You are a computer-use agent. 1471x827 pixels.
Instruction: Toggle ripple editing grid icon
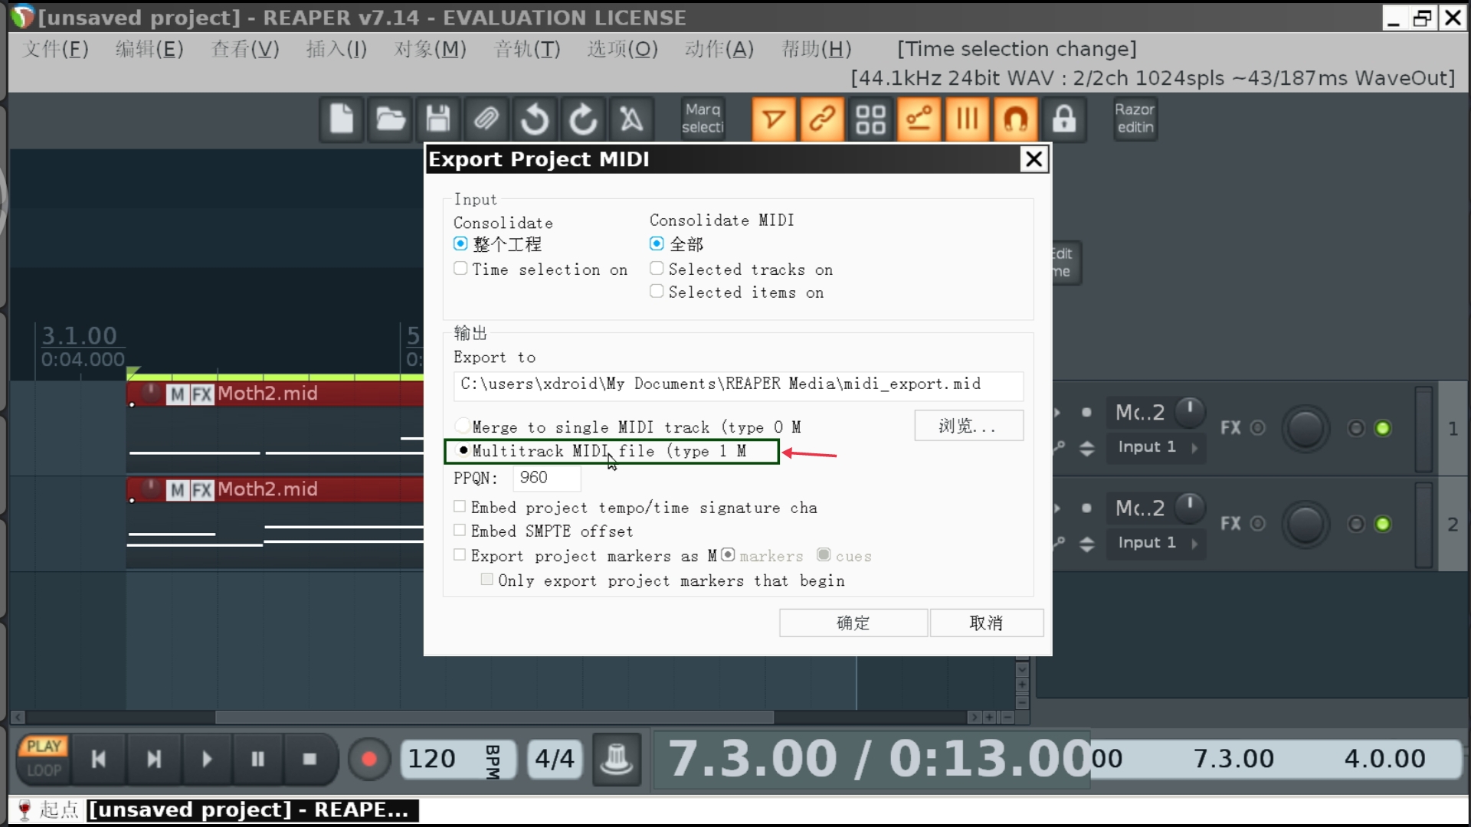[870, 119]
